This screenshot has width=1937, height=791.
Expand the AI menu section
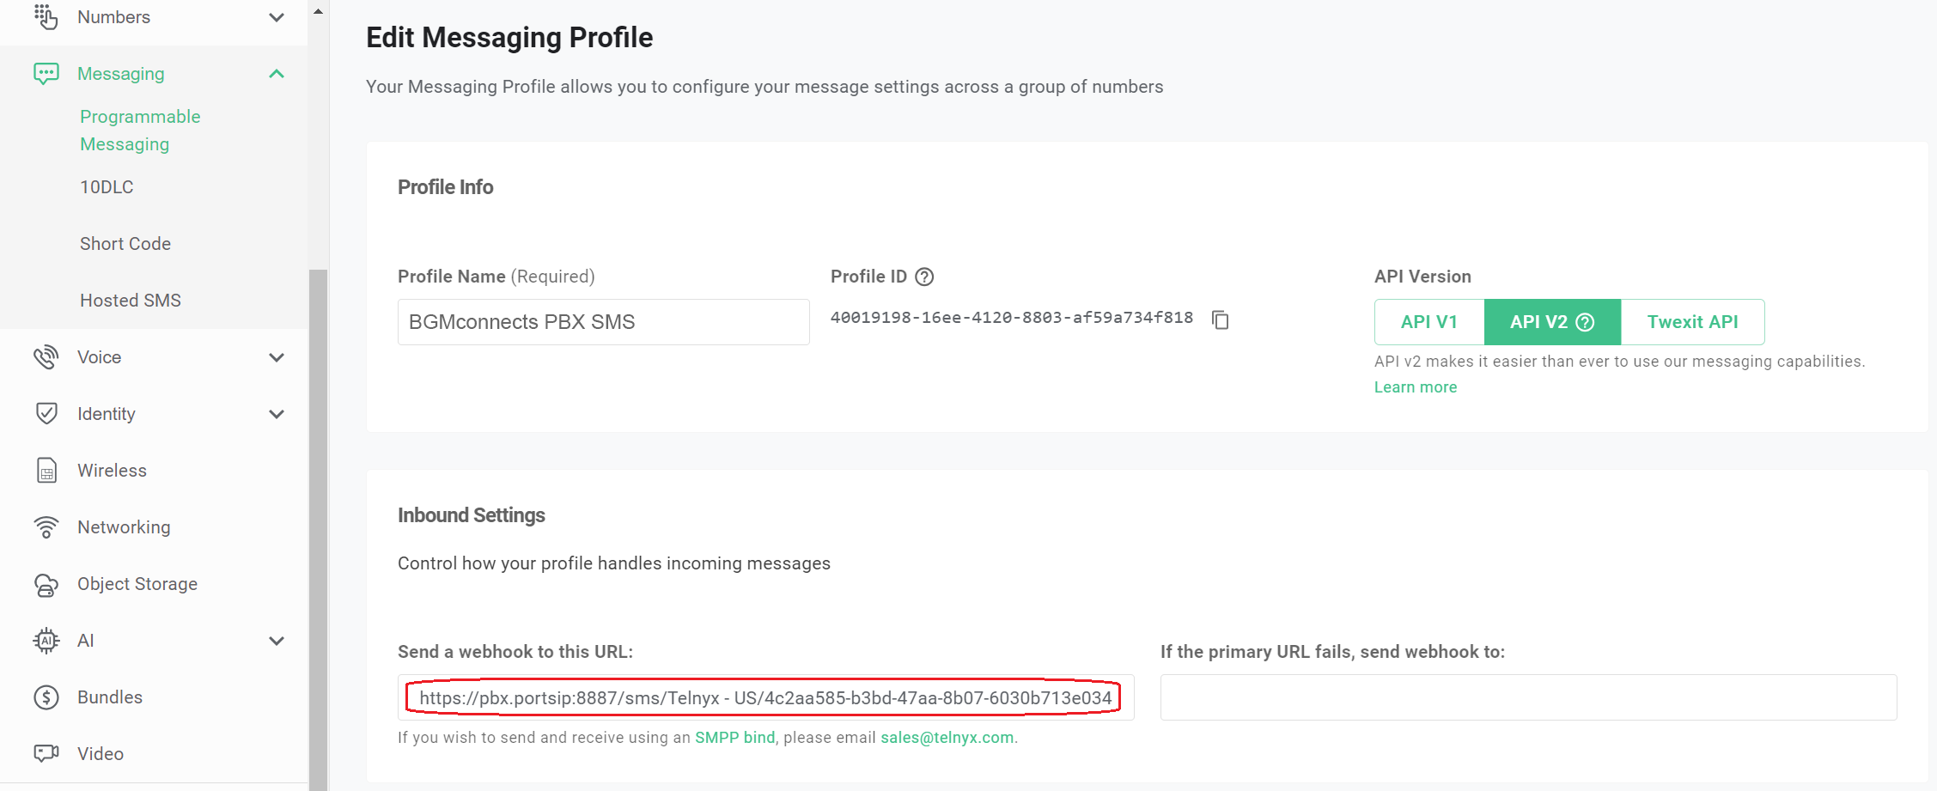tap(277, 641)
